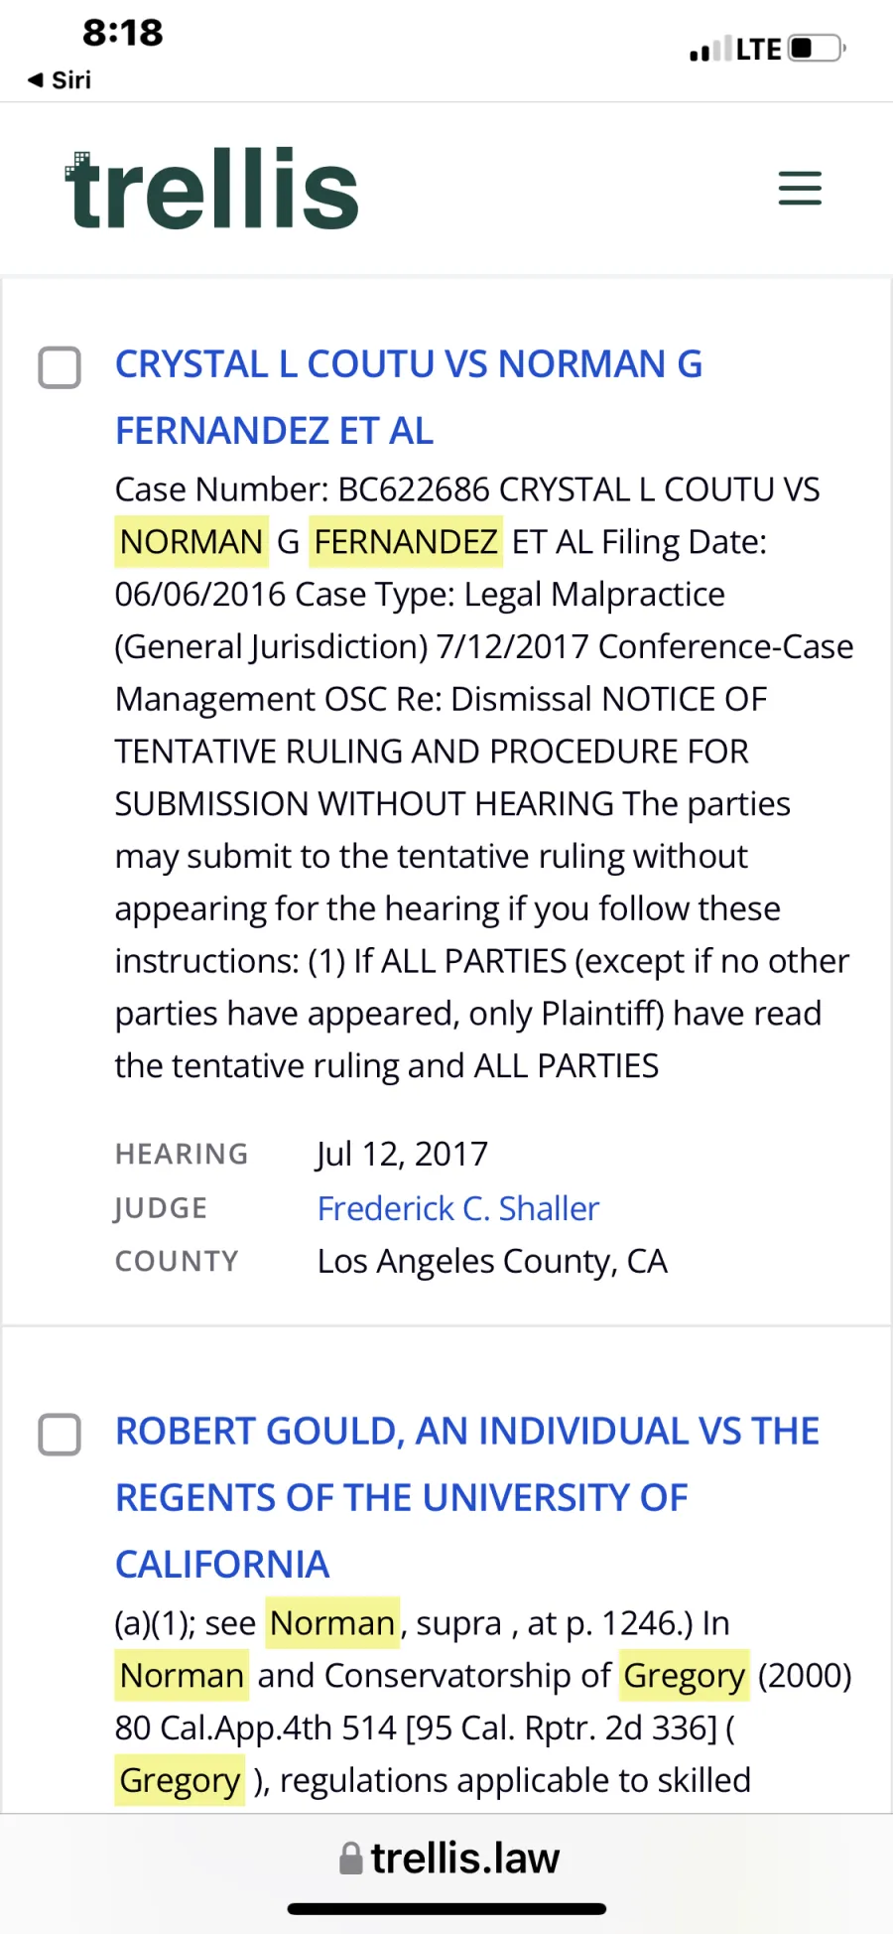Check the Robert Gould case checkbox
Screen dimensions: 893x1934
point(60,1435)
